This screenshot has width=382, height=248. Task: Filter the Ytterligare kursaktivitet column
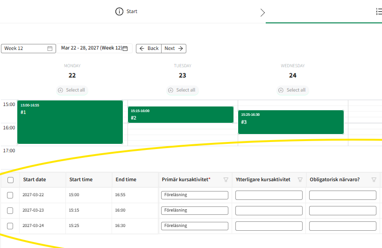(300, 180)
